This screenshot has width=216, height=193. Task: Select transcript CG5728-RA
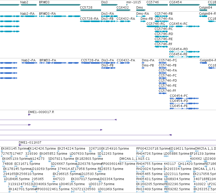[89, 19]
